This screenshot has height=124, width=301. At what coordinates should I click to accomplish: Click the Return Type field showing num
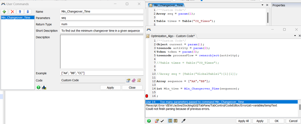coord(102,24)
